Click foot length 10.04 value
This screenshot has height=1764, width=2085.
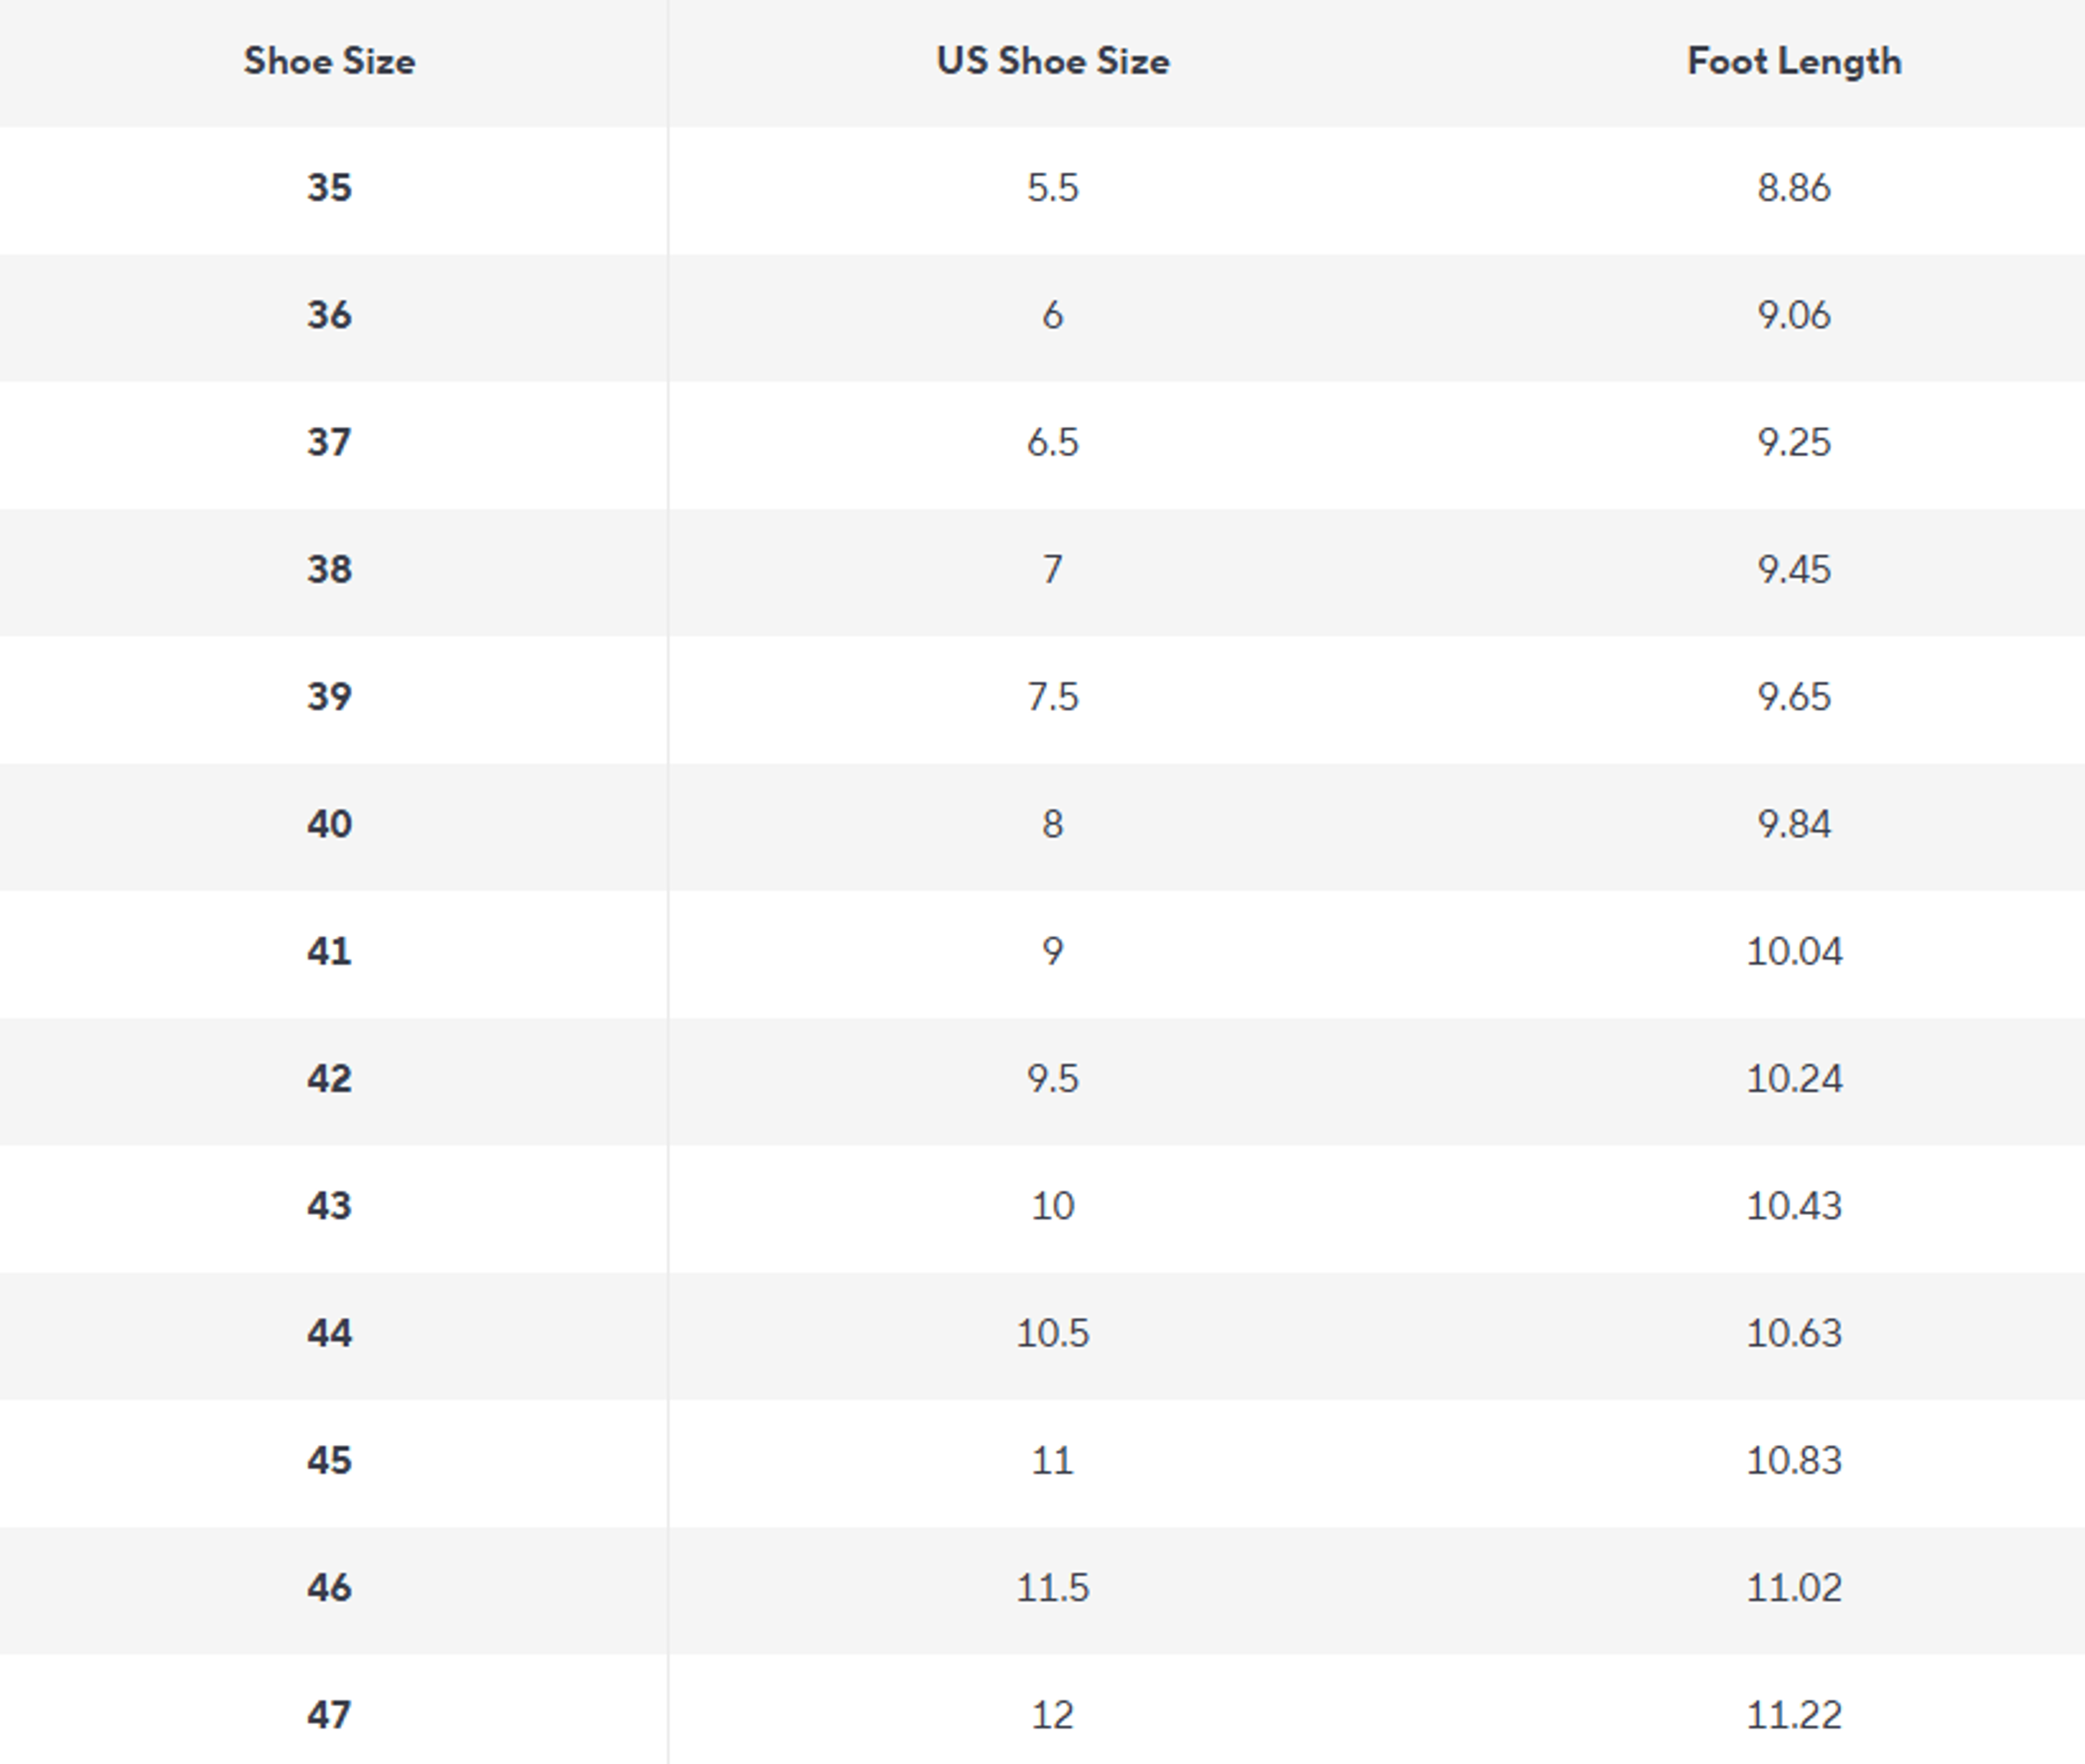[x=1794, y=951]
